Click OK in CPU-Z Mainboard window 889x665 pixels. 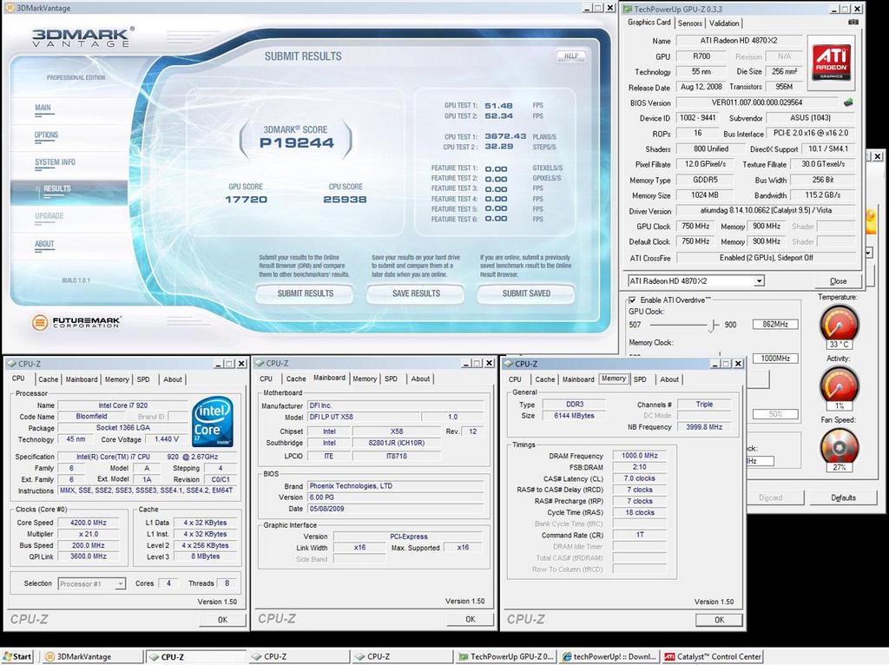(470, 619)
